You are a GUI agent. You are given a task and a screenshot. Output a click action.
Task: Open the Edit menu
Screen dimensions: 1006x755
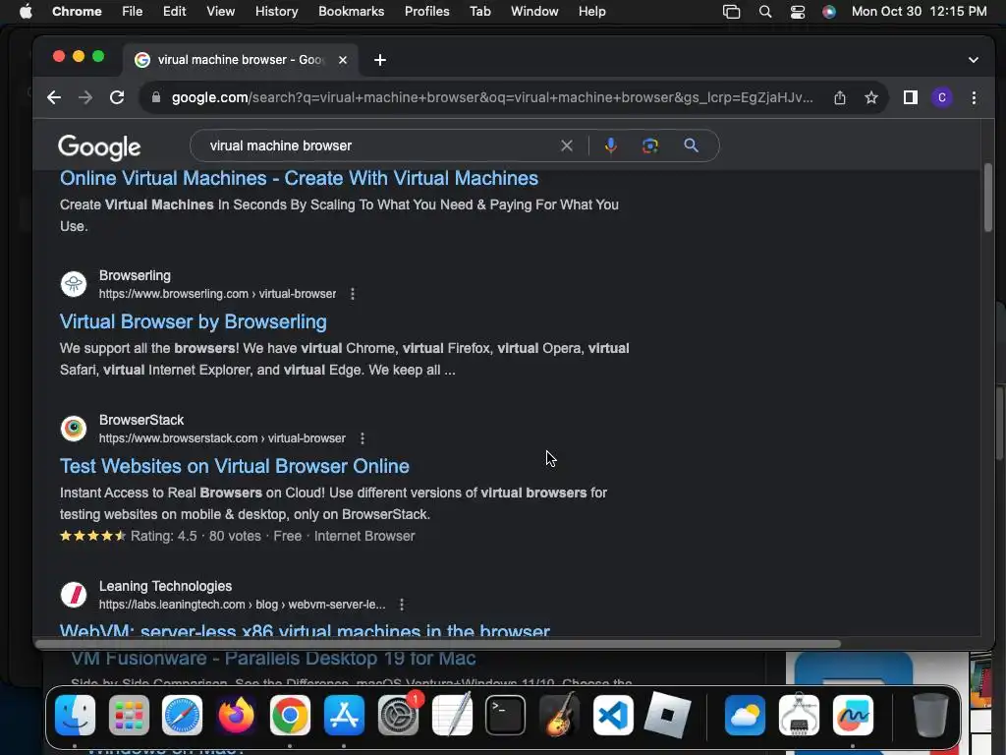pos(174,12)
